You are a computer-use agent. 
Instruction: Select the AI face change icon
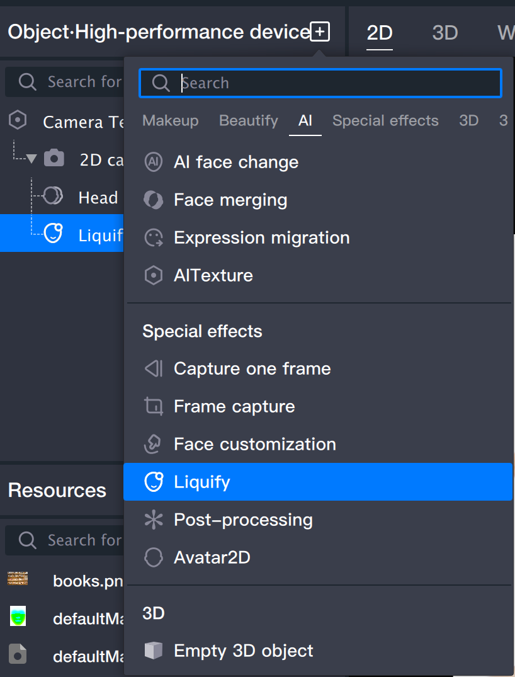[153, 162]
